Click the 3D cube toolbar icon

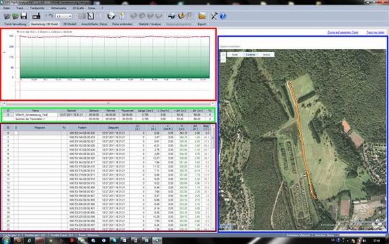click(x=112, y=16)
